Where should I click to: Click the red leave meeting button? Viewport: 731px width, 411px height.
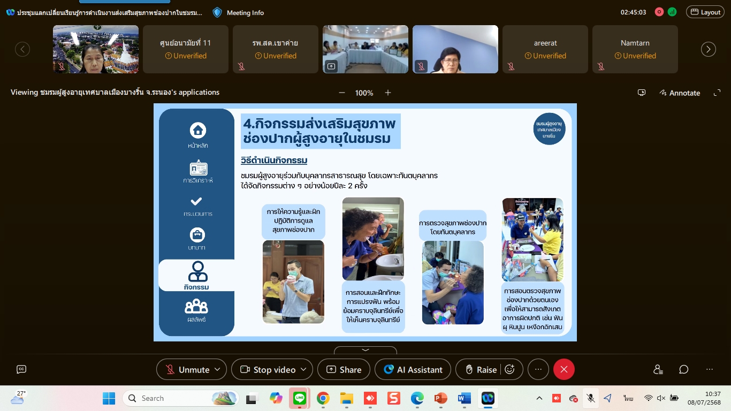[564, 369]
